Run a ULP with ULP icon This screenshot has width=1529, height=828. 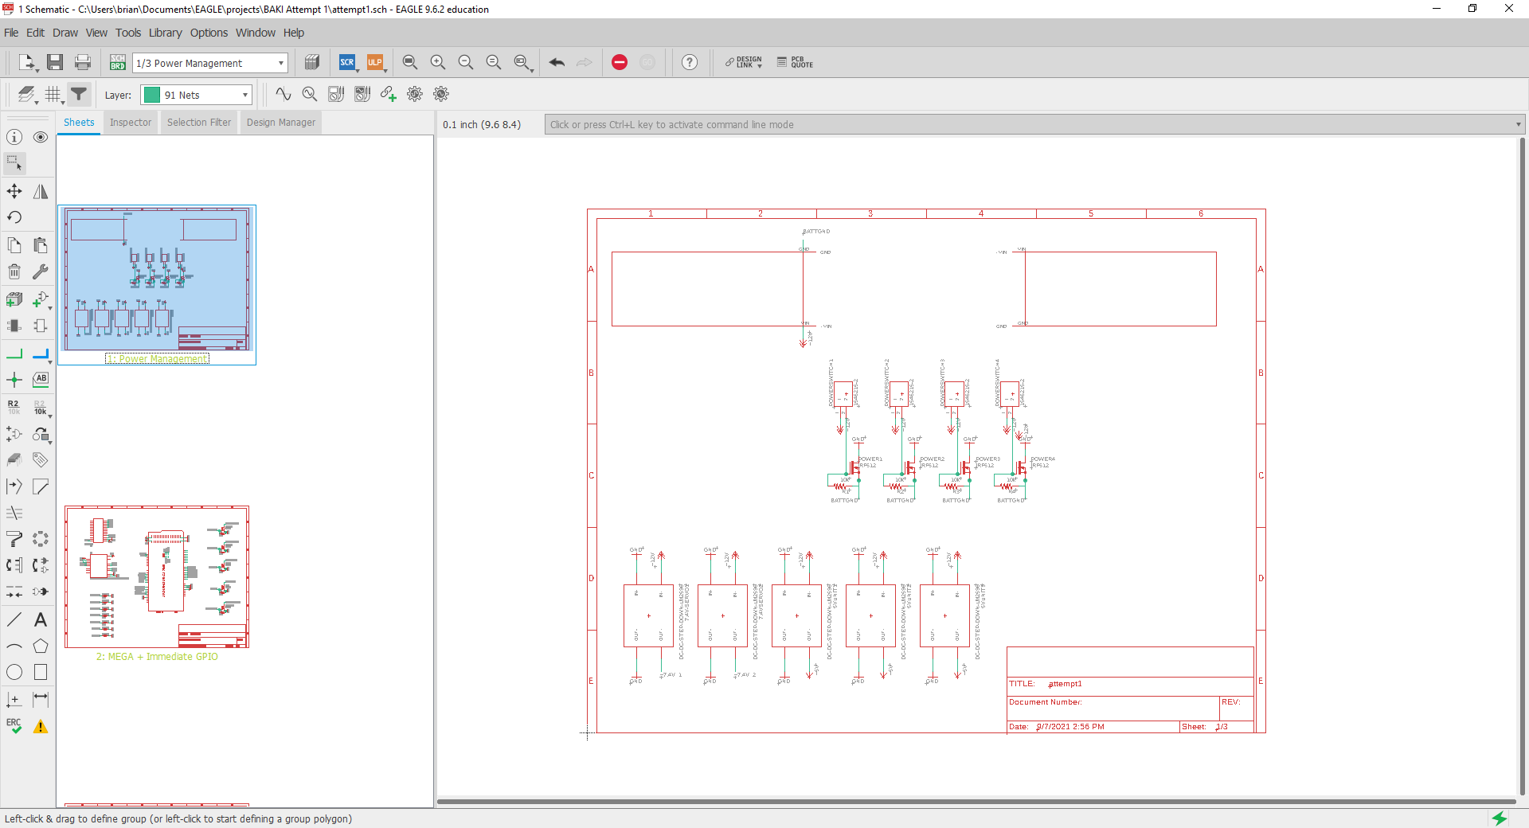tap(375, 63)
